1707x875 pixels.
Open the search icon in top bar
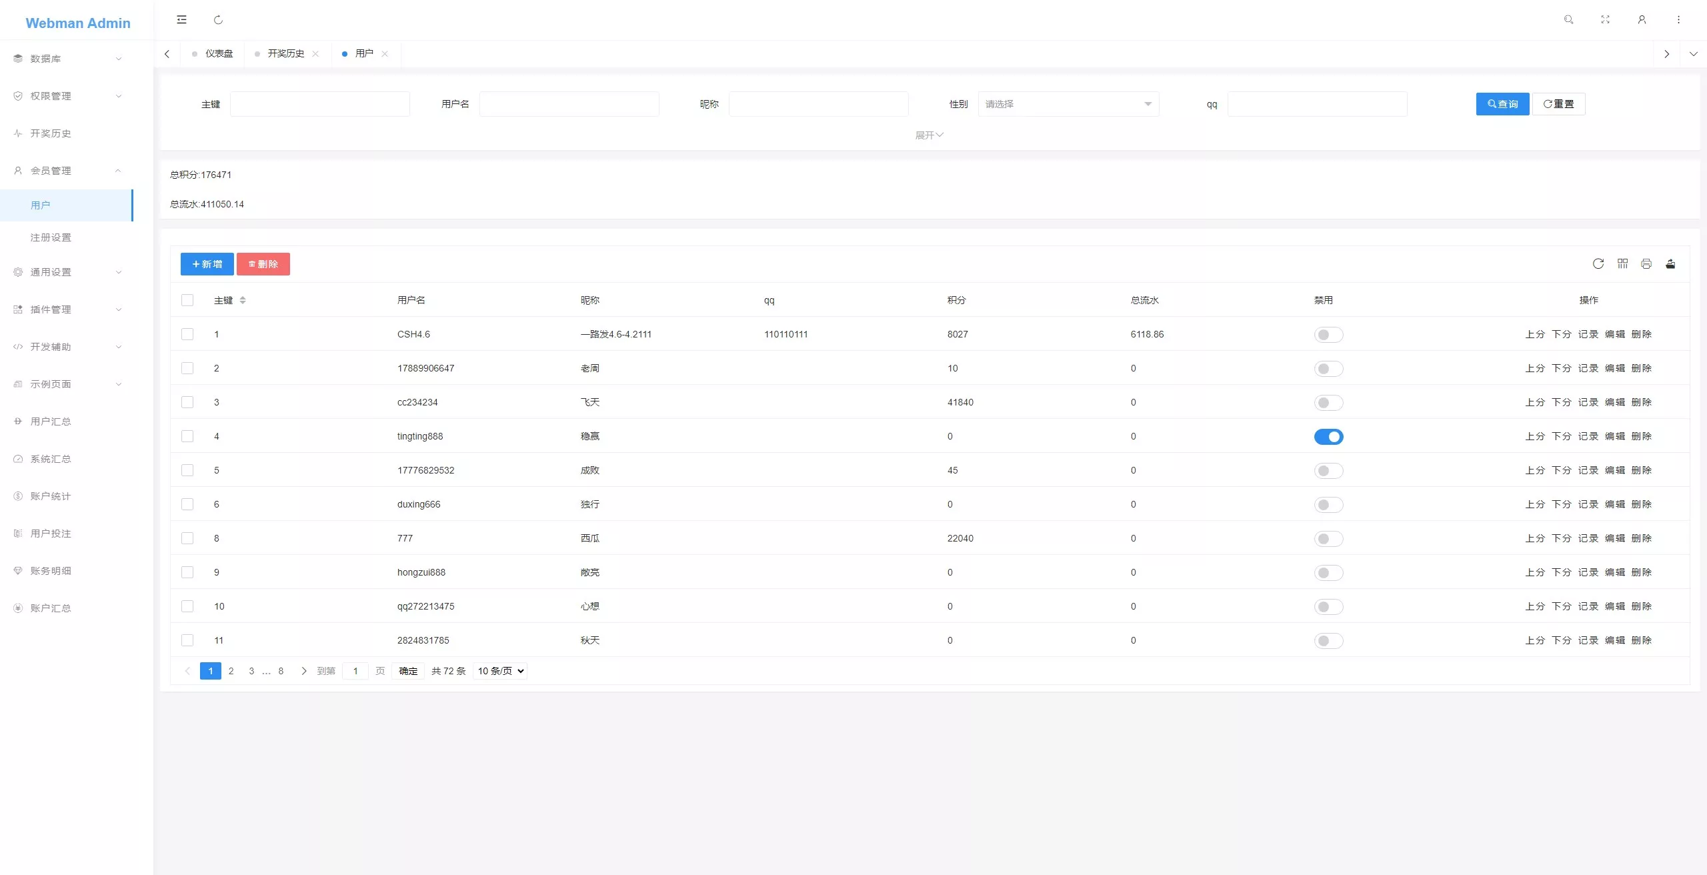tap(1568, 20)
